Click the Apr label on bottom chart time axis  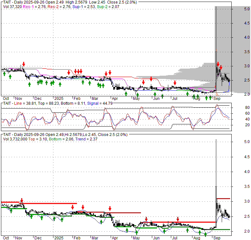[115, 238]
